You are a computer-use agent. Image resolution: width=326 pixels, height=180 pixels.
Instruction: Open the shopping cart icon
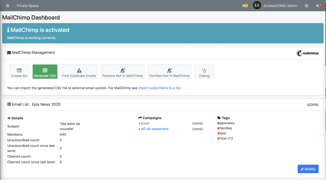point(245,6)
